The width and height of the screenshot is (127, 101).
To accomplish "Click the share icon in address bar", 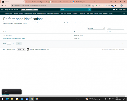I will [x=86, y=6].
